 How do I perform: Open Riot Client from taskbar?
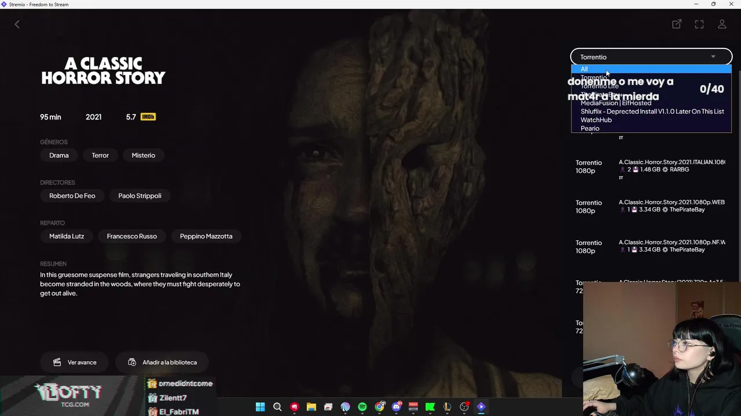coord(294,407)
